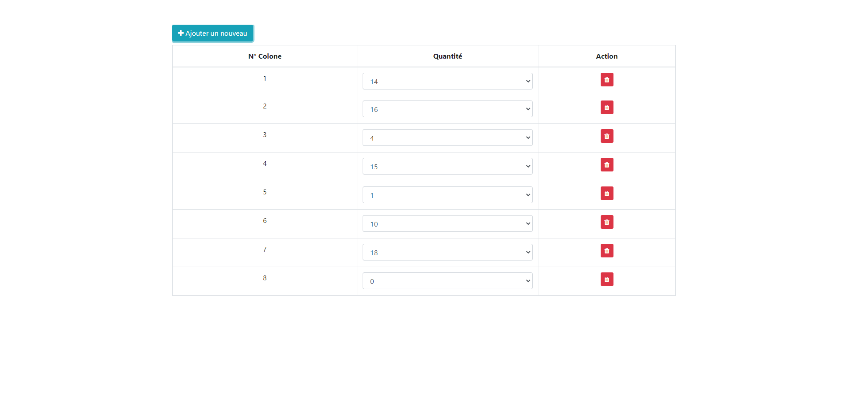
Task: Open the quantity dropdown showing 14
Action: click(447, 81)
